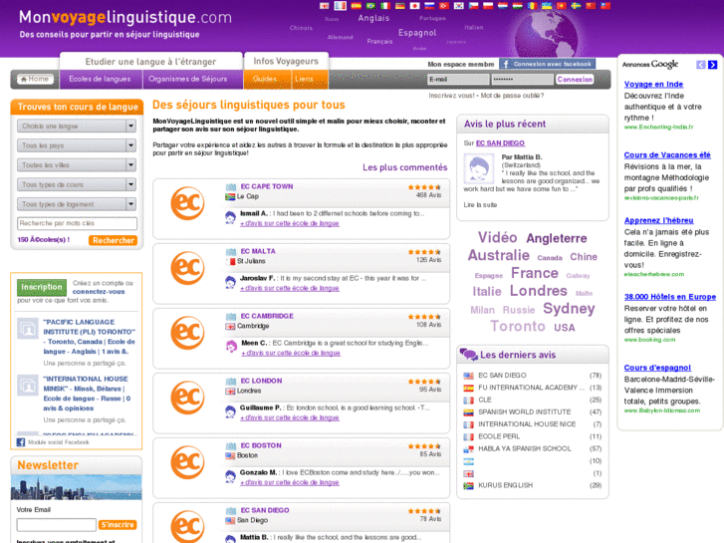Focus the E-mail login field
This screenshot has height=543, width=724.
point(458,79)
